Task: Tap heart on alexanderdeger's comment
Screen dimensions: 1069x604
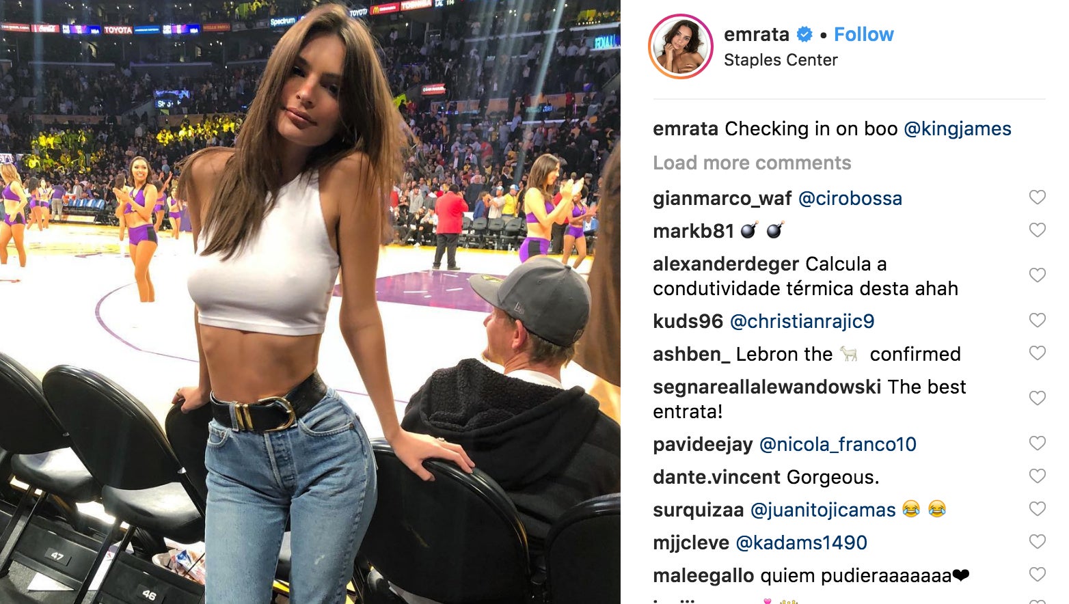Action: (1037, 275)
